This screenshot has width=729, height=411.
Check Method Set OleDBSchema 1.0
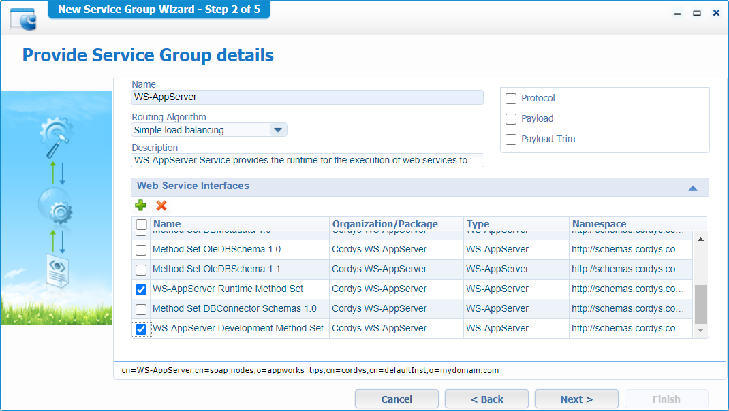tap(140, 249)
